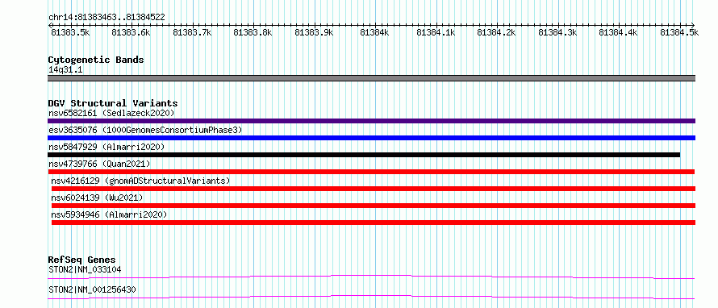Click the 81384.4k ruler tick label
The width and height of the screenshot is (718, 308).
click(x=618, y=33)
